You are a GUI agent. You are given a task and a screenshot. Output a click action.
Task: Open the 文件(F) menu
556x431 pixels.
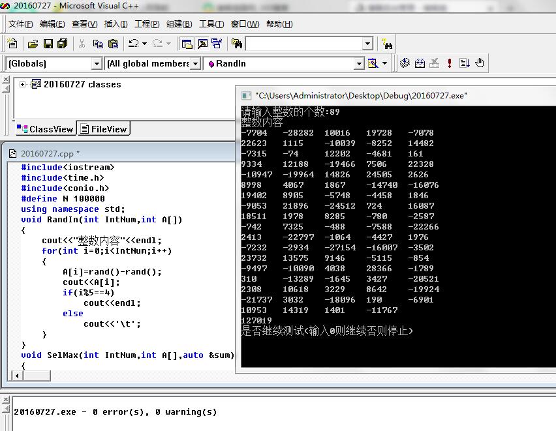click(x=21, y=24)
